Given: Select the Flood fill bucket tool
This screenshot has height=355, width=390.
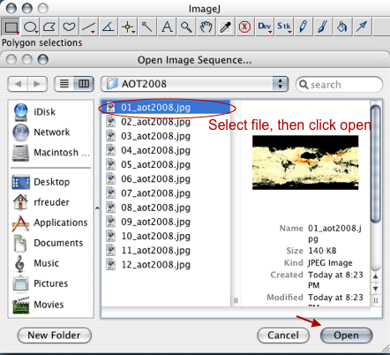Looking at the screenshot, I should pos(342,26).
